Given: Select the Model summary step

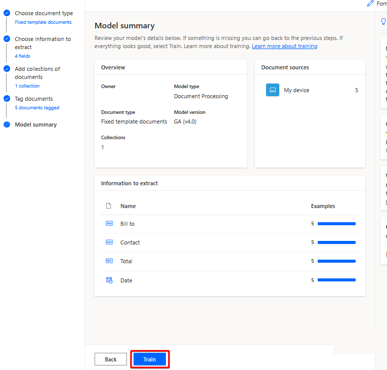Looking at the screenshot, I should pyautogui.click(x=36, y=125).
